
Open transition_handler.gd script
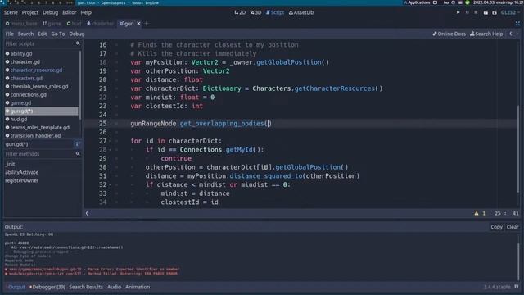point(35,135)
